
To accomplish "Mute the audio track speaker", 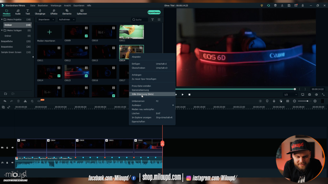I will tap(12, 163).
